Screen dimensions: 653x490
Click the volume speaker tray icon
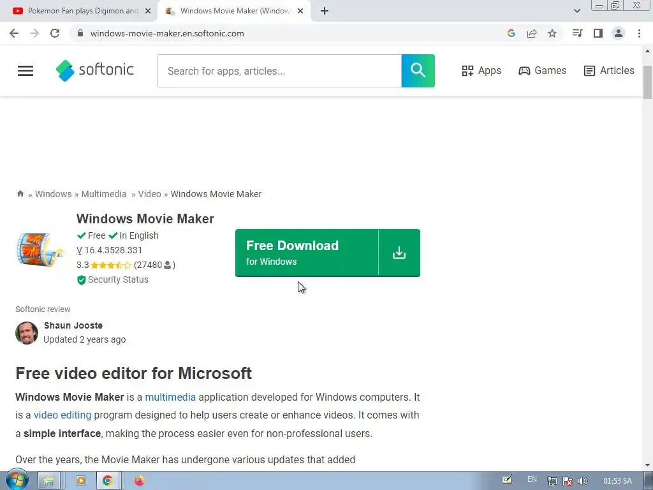tap(583, 481)
